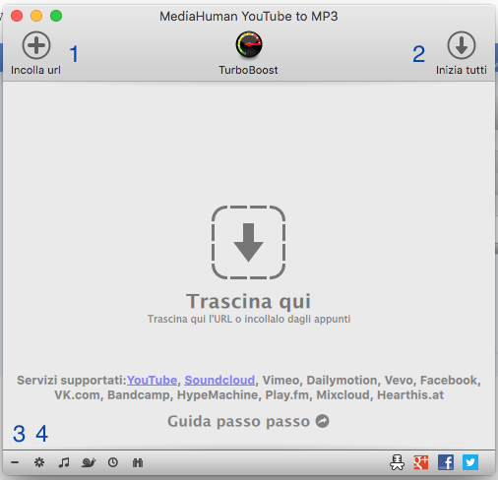Click the window title MediaHuman YouTube to MP3

[x=249, y=16]
